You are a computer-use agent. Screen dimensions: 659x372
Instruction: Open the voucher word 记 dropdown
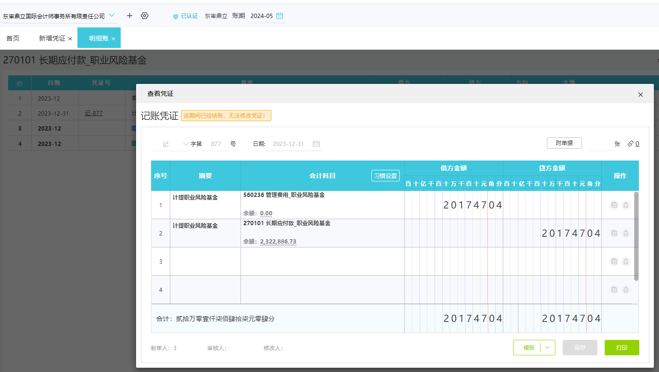(185, 144)
